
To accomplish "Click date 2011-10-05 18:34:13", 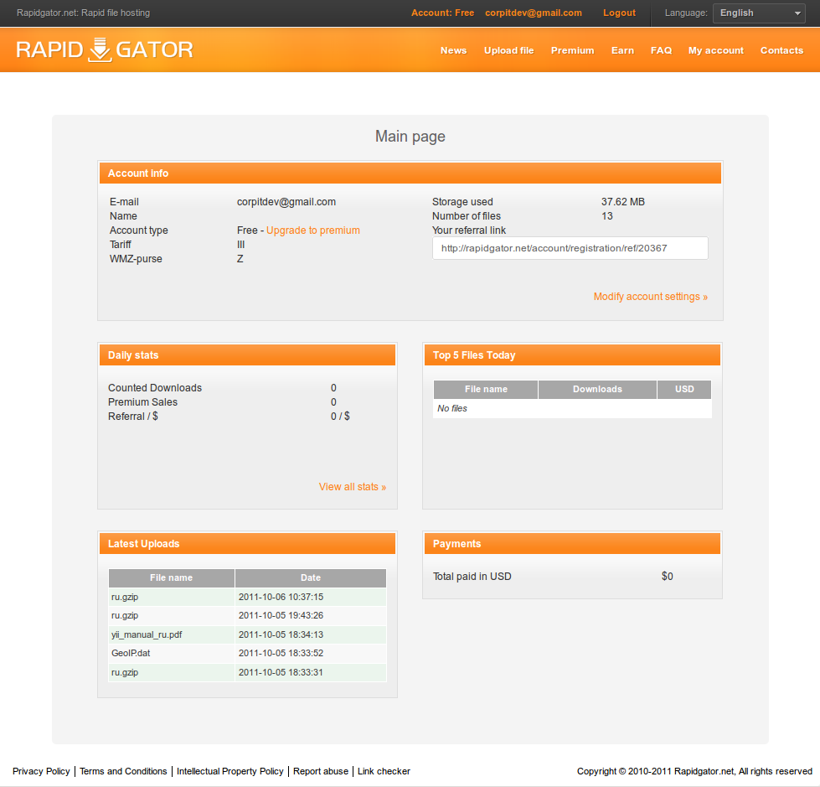I will pyautogui.click(x=281, y=634).
